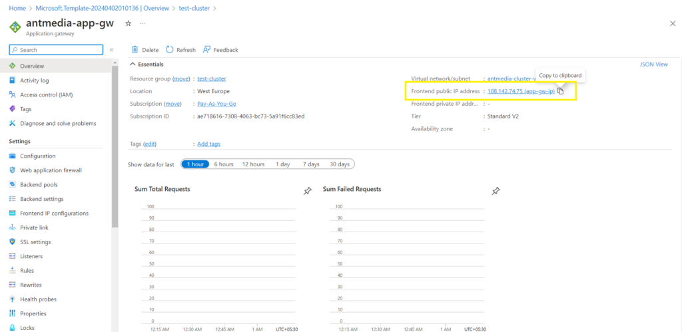Viewport: 682px width, 332px height.
Task: Click the Diagnose and solve problems icon
Action: pyautogui.click(x=12, y=123)
